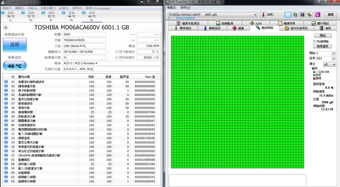This screenshot has height=187, width=340.
Task: Click the 46 °C temperature indicator
Action: point(15,66)
